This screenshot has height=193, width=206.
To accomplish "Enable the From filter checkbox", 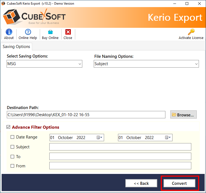I will 12,166.
